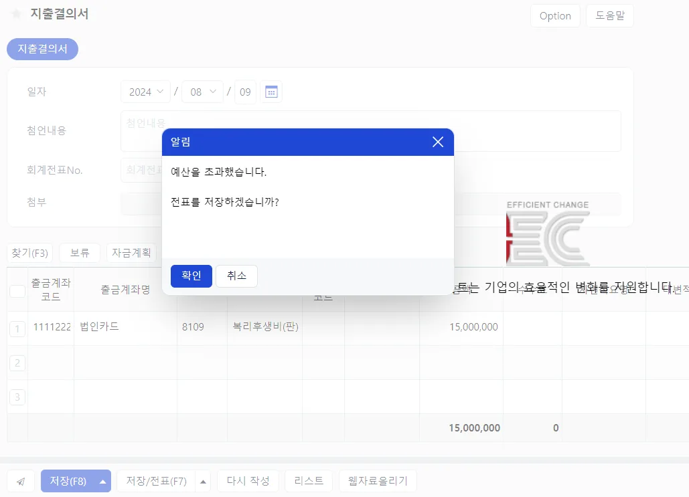Click the 회계전표No. input field
Screen dimensions: 689x497
tap(142, 171)
